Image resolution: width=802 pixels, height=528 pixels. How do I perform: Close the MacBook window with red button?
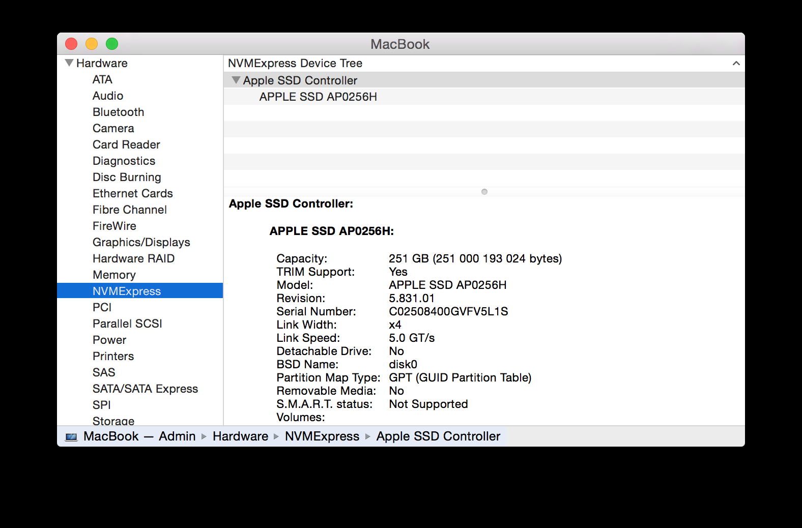[71, 44]
